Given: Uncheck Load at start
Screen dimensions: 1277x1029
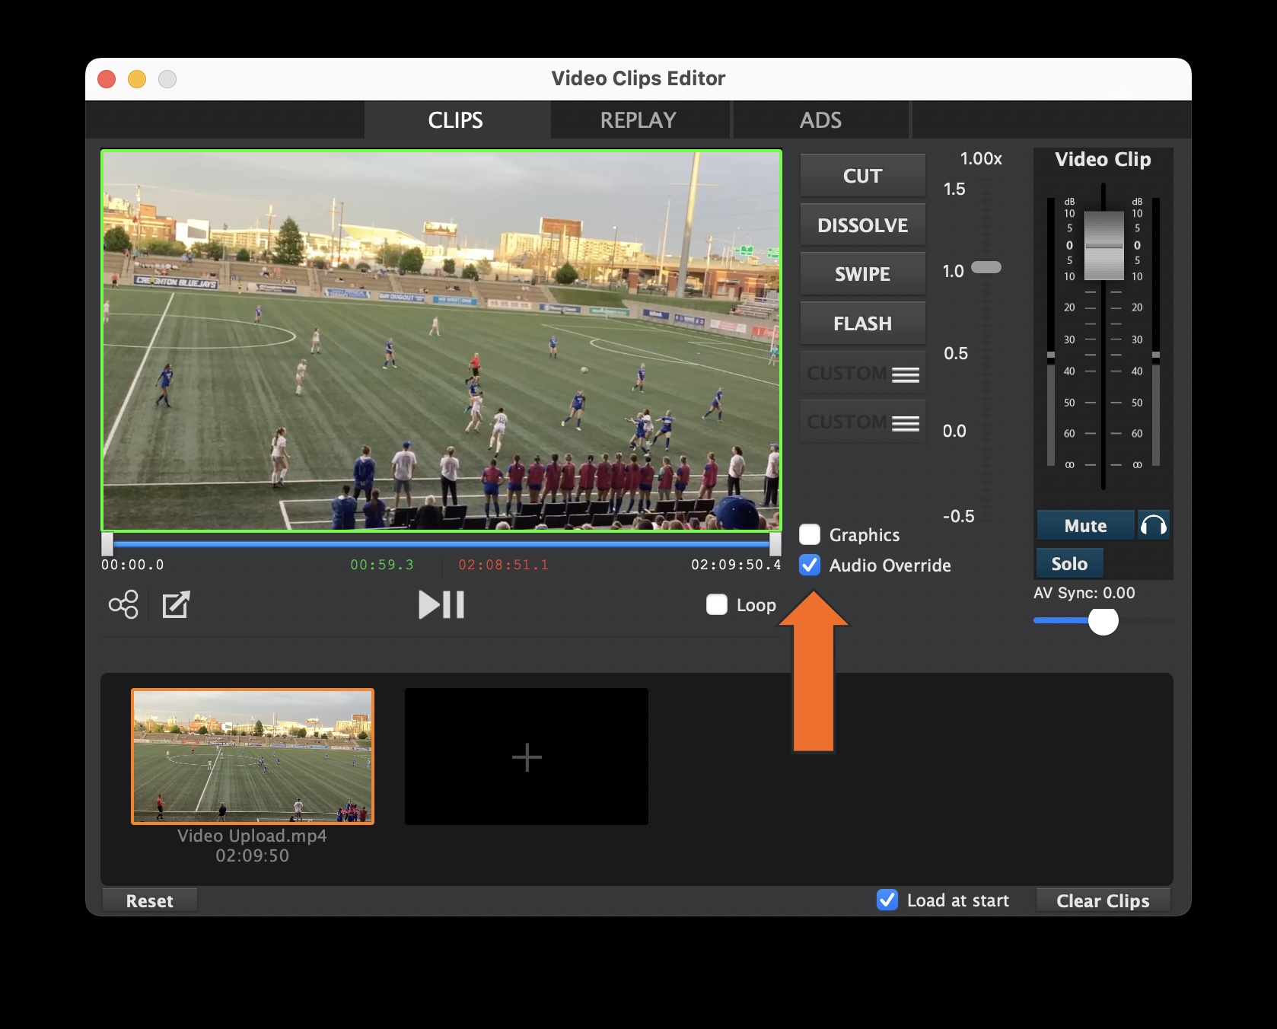Looking at the screenshot, I should (x=887, y=900).
